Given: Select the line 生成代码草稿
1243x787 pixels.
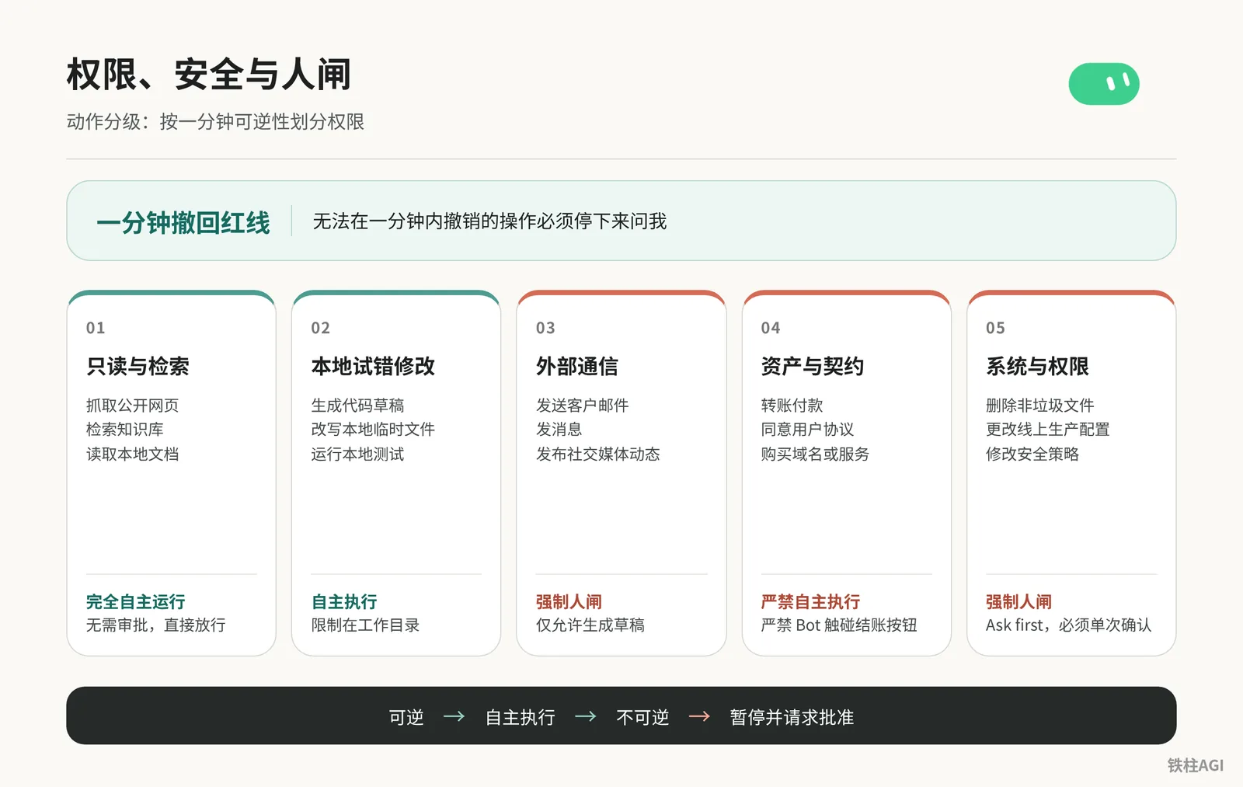Looking at the screenshot, I should pyautogui.click(x=358, y=405).
